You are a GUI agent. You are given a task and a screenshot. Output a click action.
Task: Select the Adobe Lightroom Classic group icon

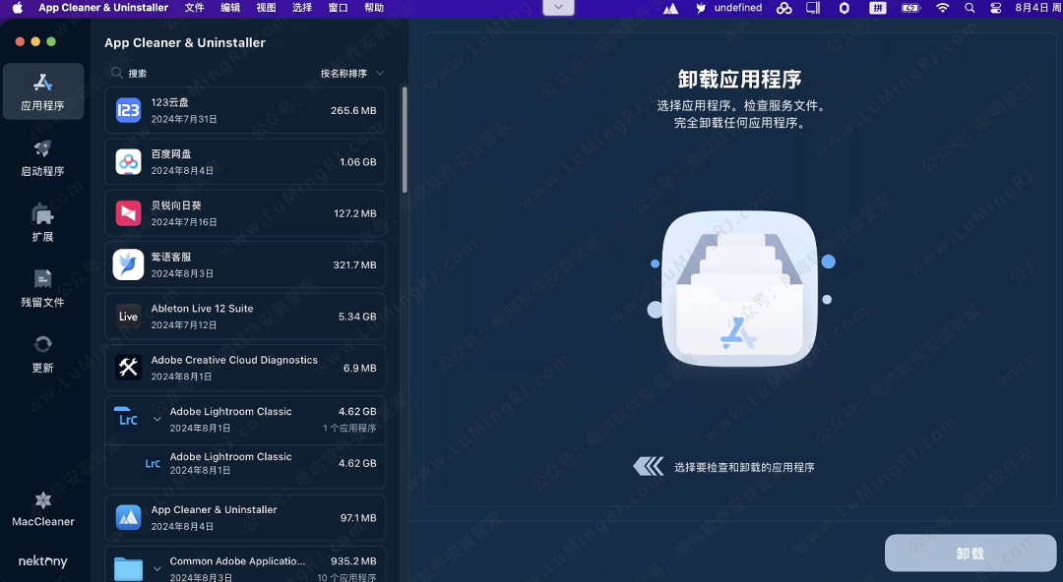pyautogui.click(x=128, y=418)
